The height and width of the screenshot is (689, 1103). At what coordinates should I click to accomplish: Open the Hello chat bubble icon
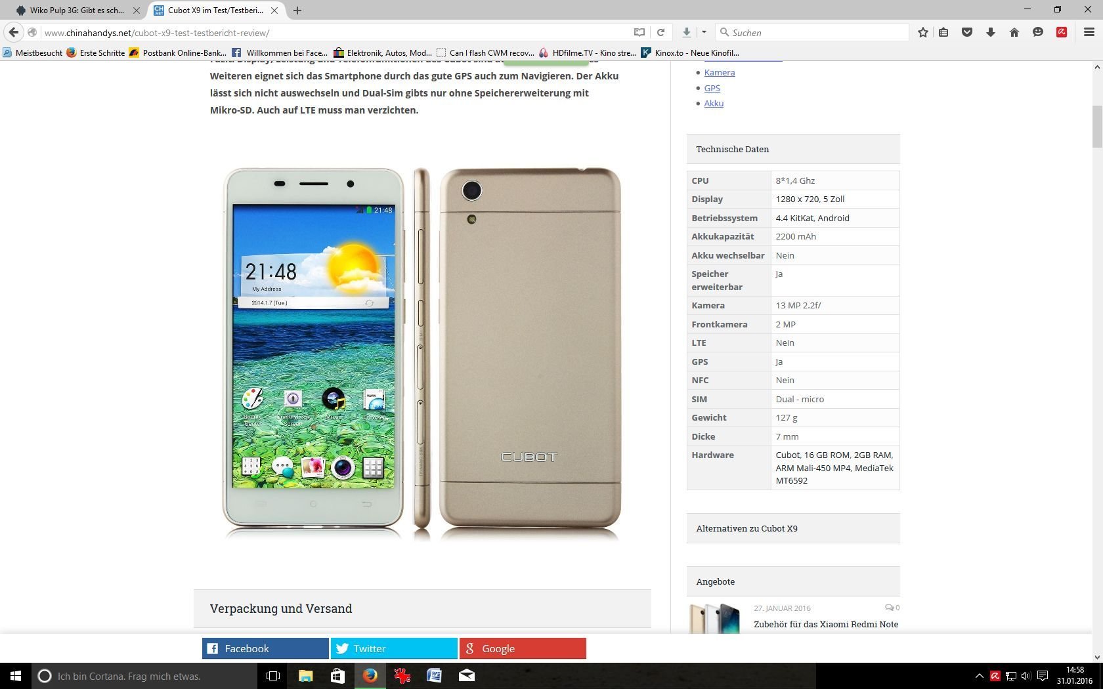coord(1038,32)
